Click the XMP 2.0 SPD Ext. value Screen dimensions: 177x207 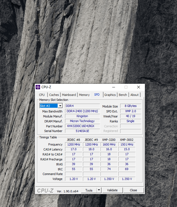[131, 111]
